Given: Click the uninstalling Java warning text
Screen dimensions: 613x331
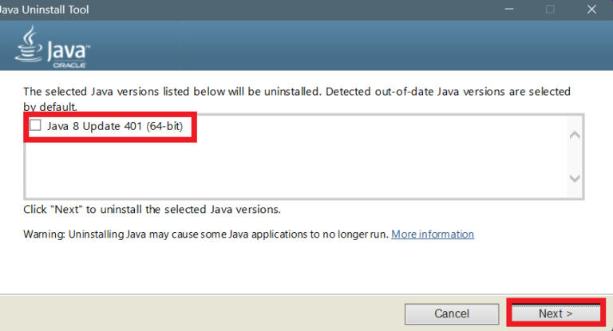Looking at the screenshot, I should pos(206,234).
